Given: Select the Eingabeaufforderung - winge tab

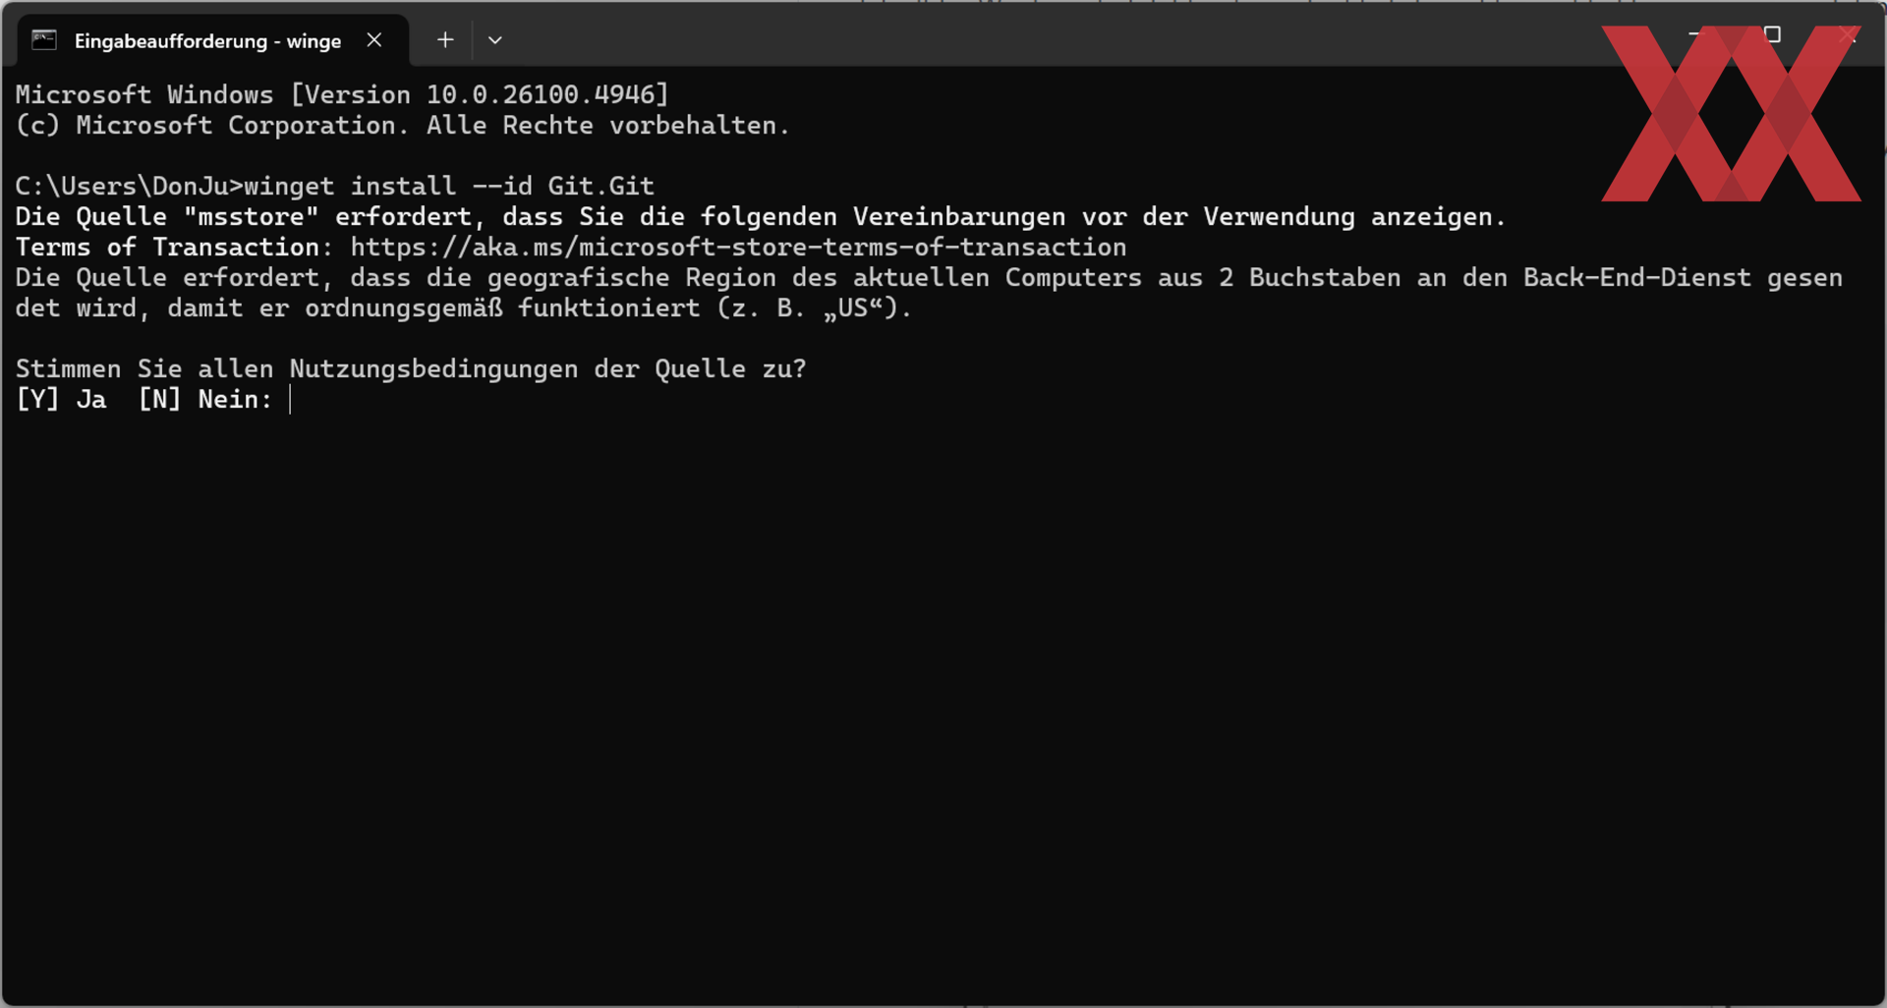Looking at the screenshot, I should pyautogui.click(x=207, y=40).
